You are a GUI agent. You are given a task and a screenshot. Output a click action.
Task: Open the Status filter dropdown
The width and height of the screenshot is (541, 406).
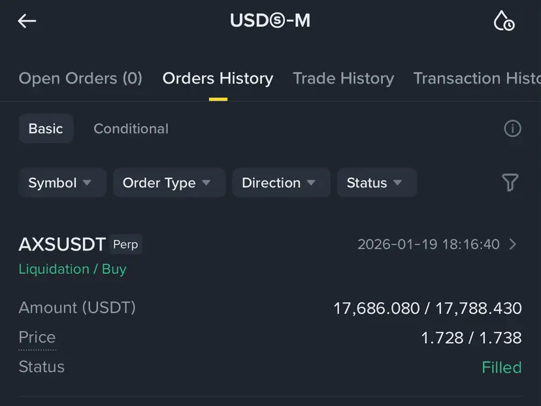[376, 183]
